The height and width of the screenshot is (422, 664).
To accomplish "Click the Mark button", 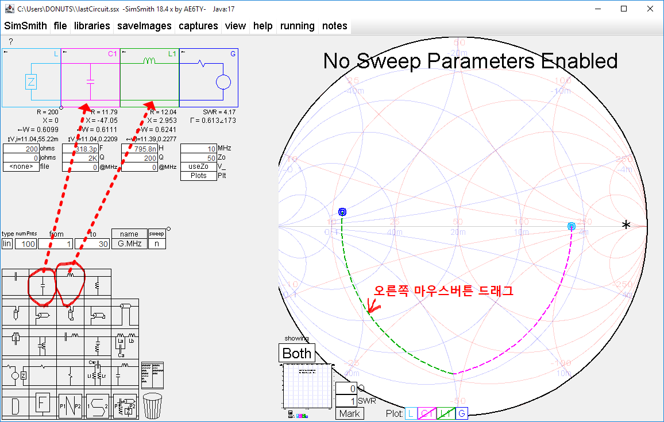I will 349,413.
